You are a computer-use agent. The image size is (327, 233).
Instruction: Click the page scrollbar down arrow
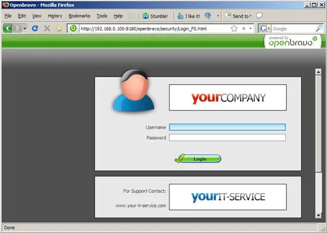click(x=318, y=215)
